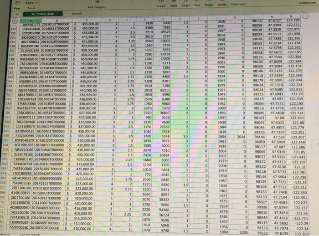Viewport: 319px width, 236px height.
Task: Select column H header
Action: [180, 19]
